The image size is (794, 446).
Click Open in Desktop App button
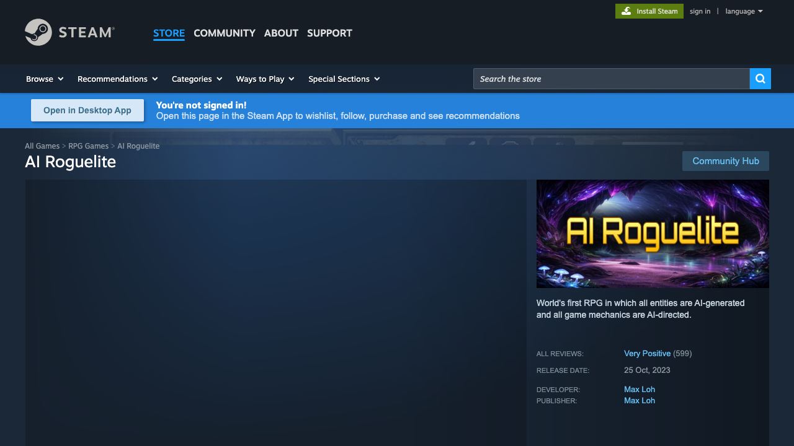pos(87,110)
